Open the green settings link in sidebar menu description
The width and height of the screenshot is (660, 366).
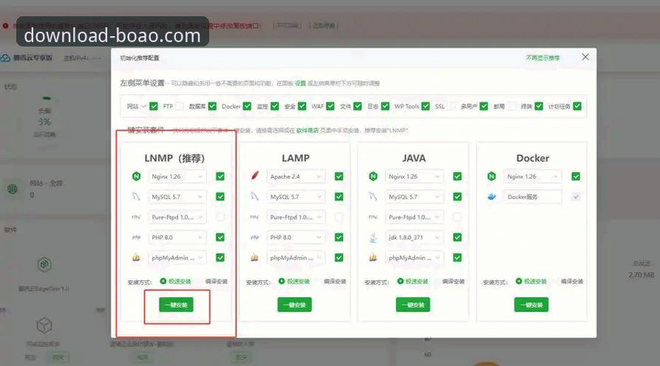pyautogui.click(x=301, y=83)
